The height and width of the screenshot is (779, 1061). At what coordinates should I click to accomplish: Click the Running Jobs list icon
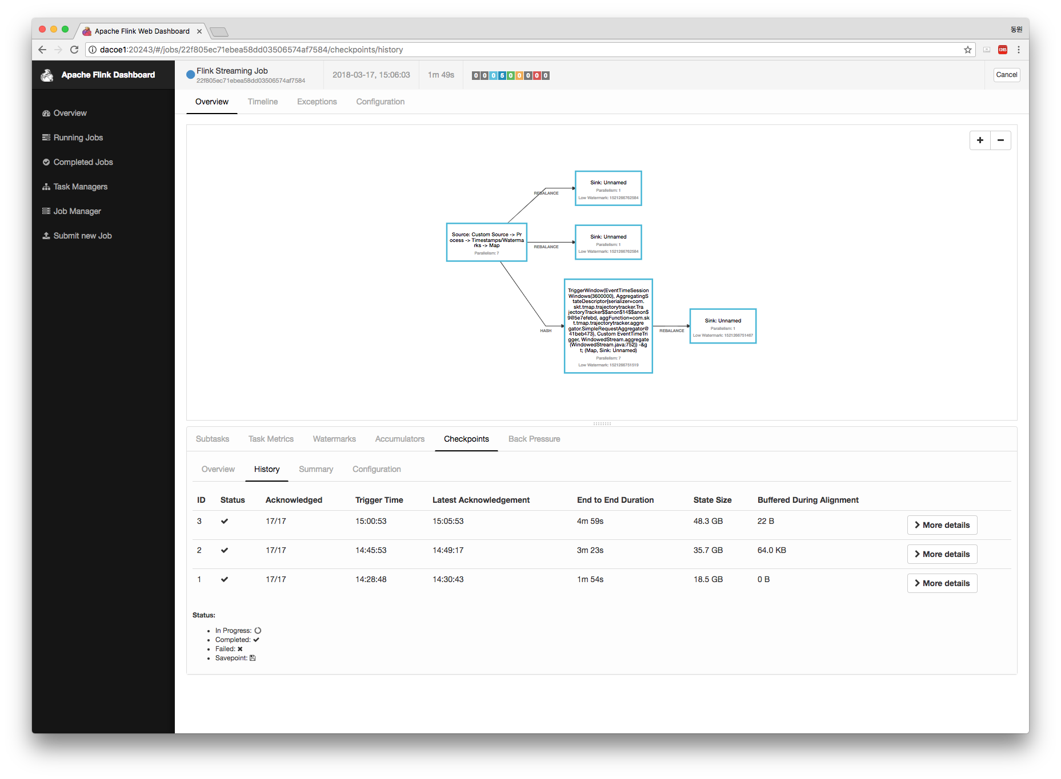click(x=46, y=138)
